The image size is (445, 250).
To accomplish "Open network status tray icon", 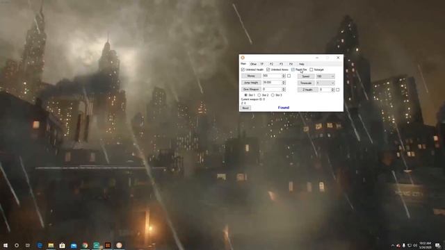I will [x=410, y=245].
